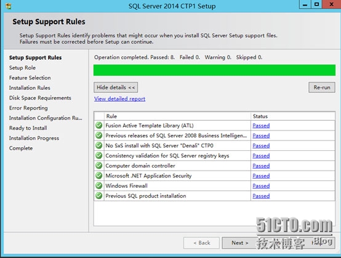Image resolution: width=341 pixels, height=258 pixels.
Task: Select Installation Rules step in sidebar
Action: coord(30,87)
